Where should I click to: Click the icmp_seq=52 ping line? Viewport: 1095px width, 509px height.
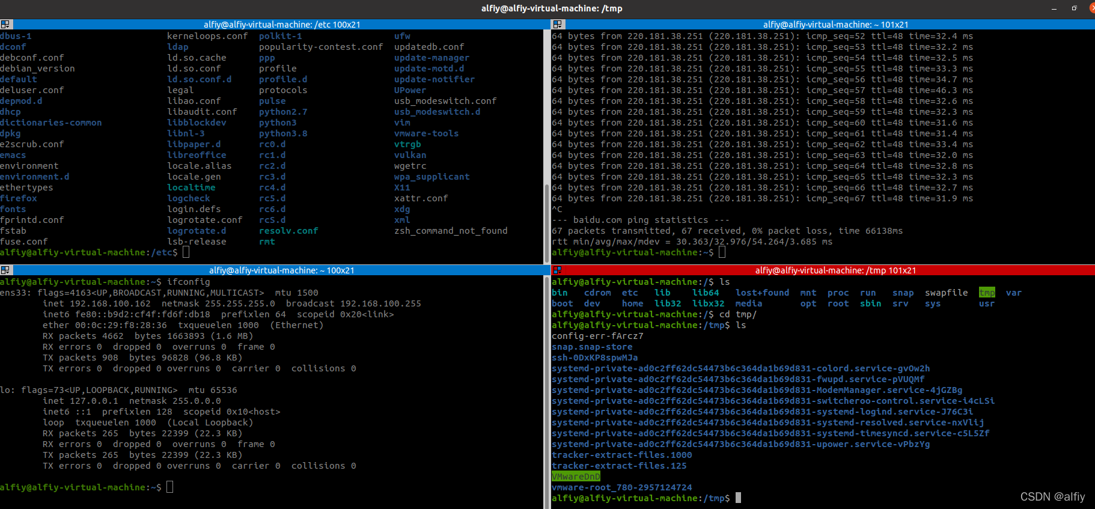(x=762, y=36)
